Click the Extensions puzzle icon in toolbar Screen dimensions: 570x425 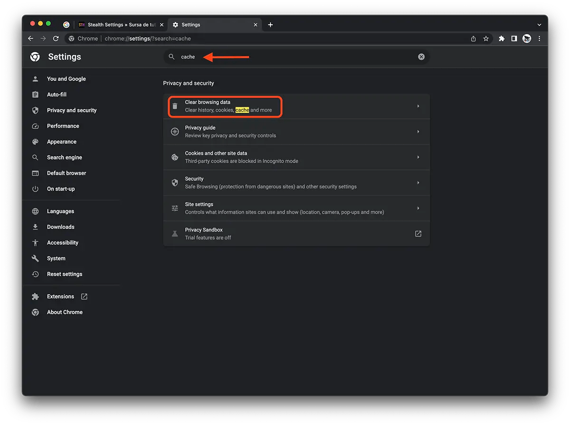coord(502,39)
